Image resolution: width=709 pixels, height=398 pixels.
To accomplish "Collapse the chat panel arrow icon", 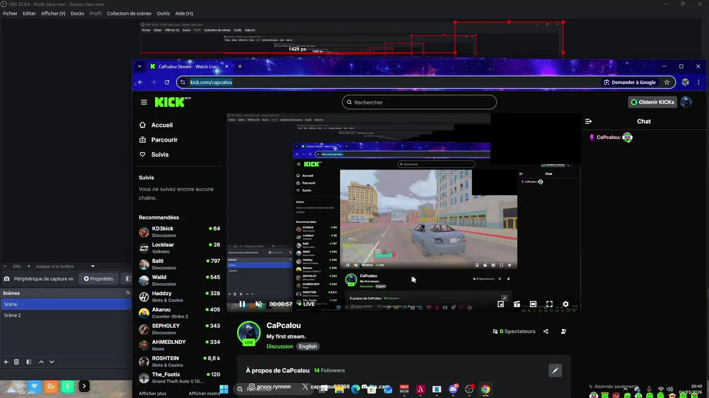I will point(589,121).
